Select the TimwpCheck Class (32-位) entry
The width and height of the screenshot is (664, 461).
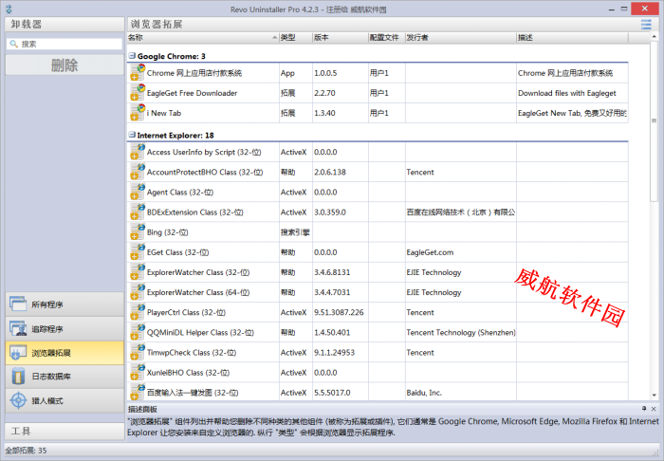click(x=192, y=353)
